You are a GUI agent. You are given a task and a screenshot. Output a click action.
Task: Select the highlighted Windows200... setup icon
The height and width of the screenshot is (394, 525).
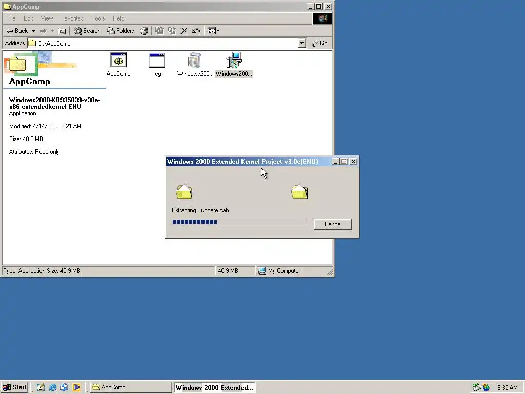coord(234,65)
